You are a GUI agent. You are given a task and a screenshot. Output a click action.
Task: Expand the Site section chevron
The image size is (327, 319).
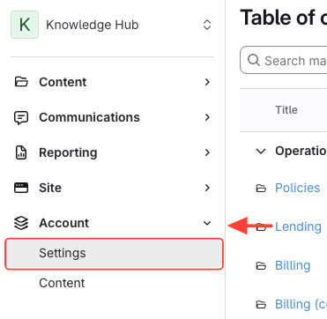[x=207, y=188]
